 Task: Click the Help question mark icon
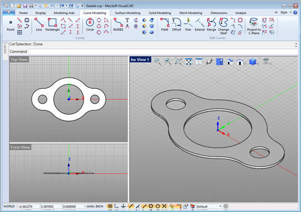(x=295, y=13)
